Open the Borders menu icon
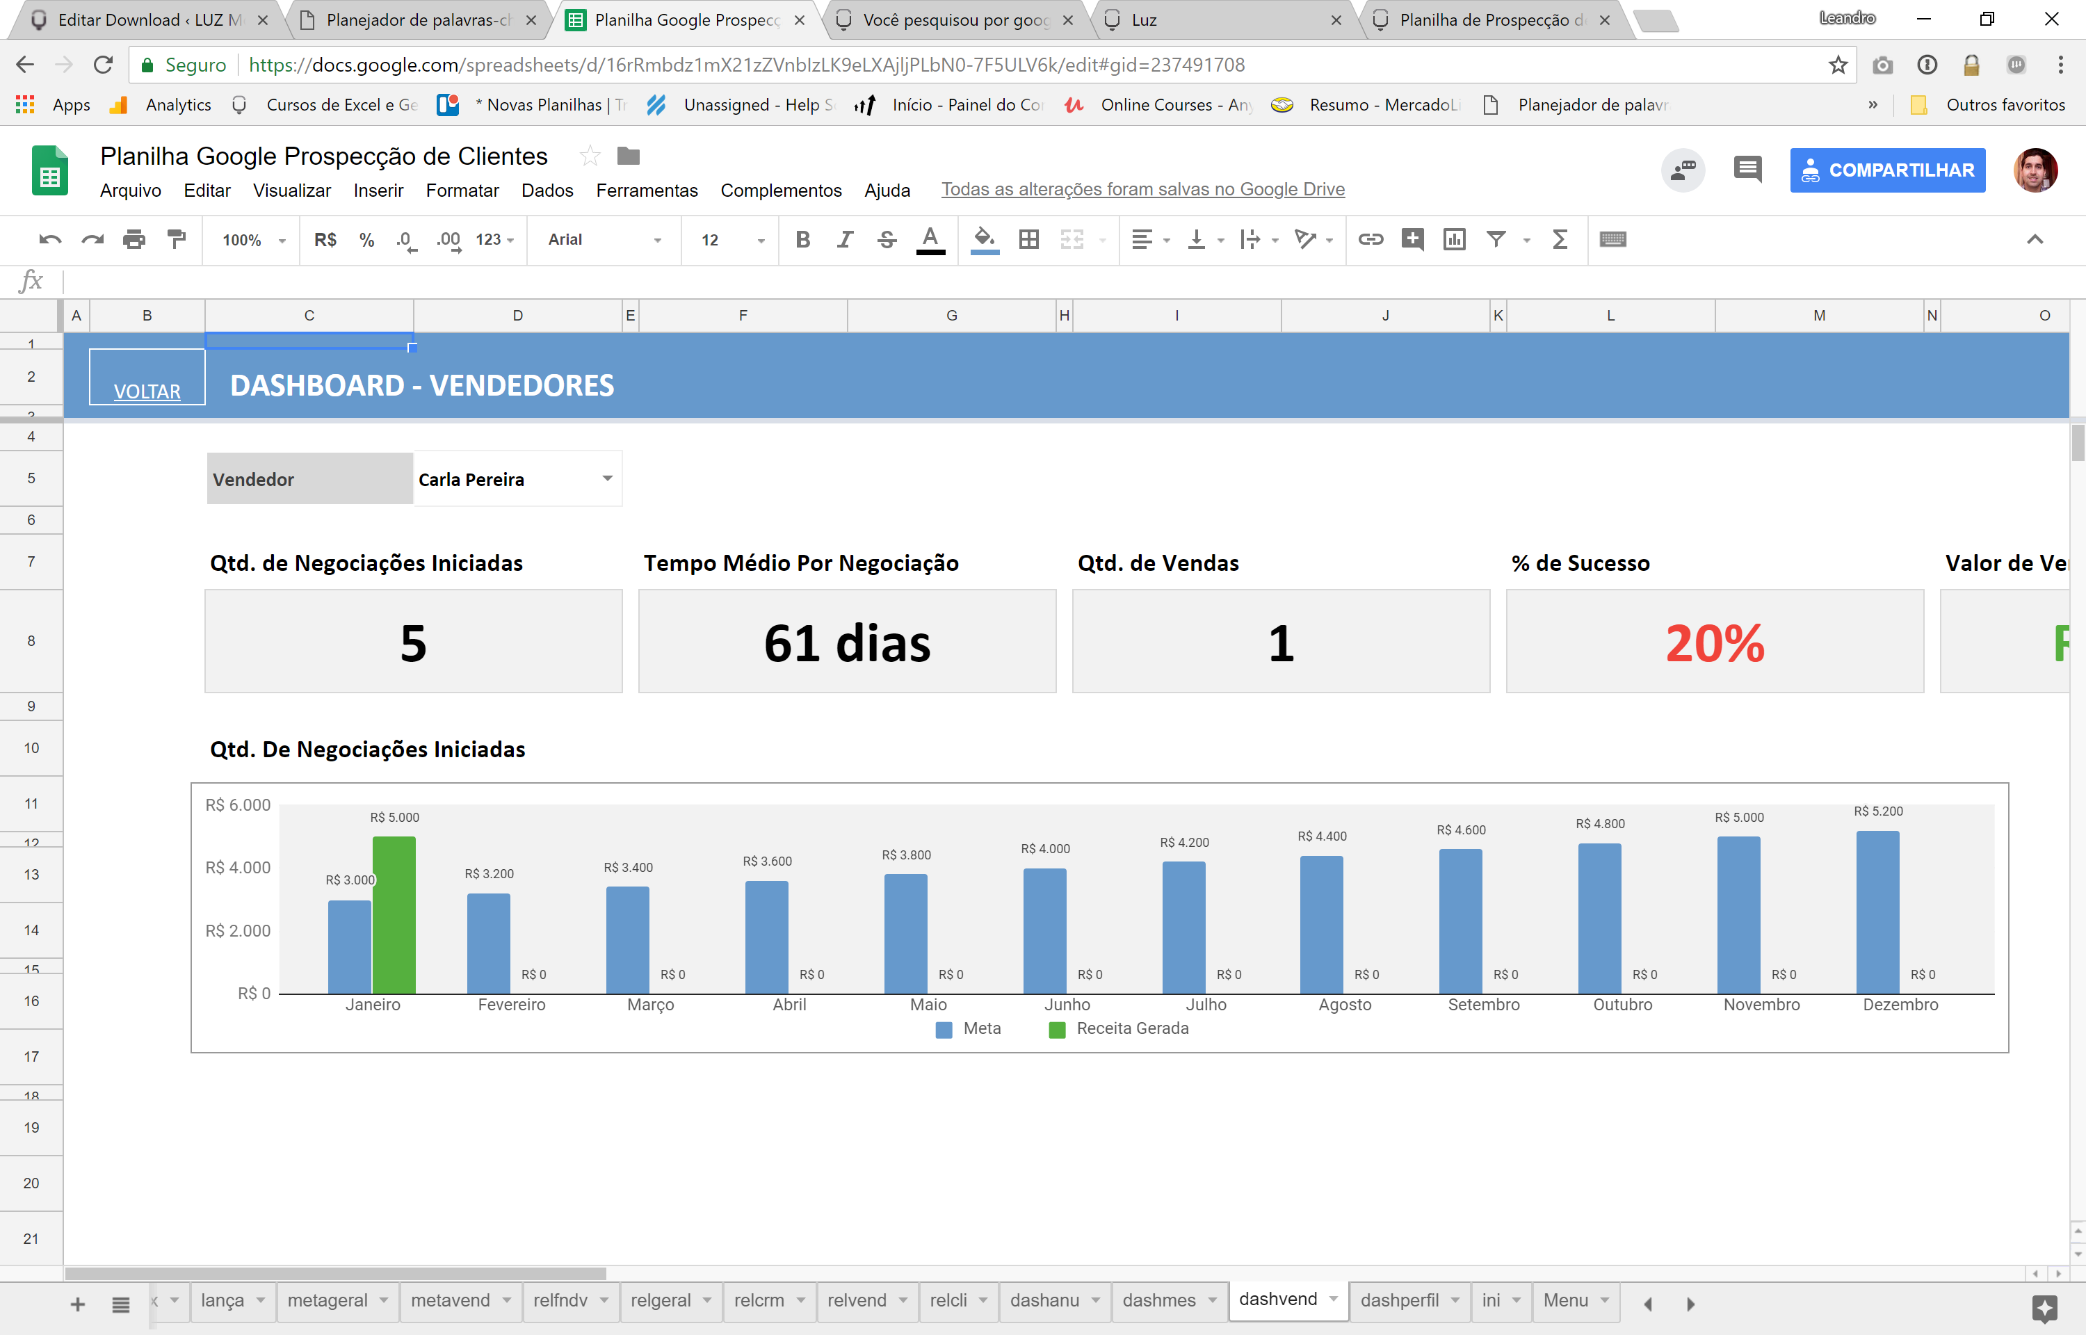This screenshot has width=2086, height=1335. pyautogui.click(x=1028, y=240)
